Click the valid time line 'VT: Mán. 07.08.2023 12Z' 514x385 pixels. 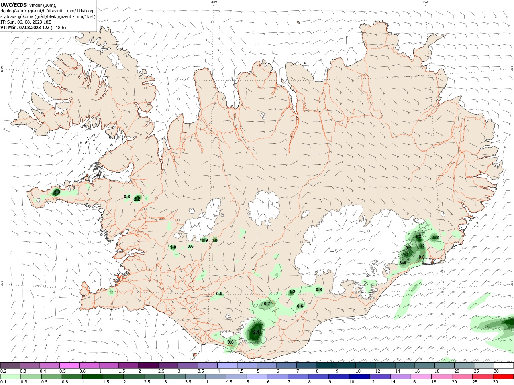pyautogui.click(x=25, y=28)
